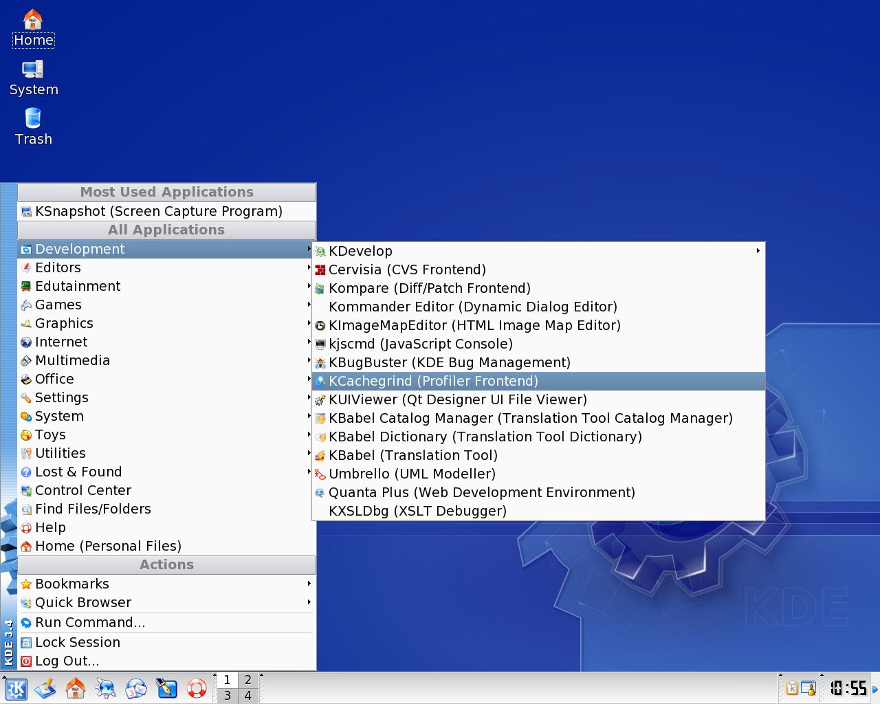This screenshot has height=704, width=880.
Task: Expand the Graphics submenu
Action: 166,323
